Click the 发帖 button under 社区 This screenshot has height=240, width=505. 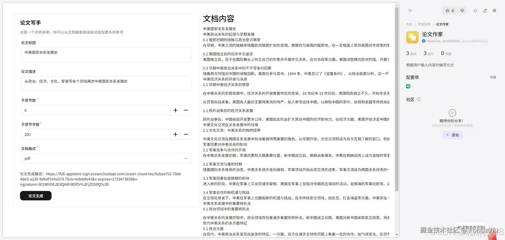coord(452,135)
